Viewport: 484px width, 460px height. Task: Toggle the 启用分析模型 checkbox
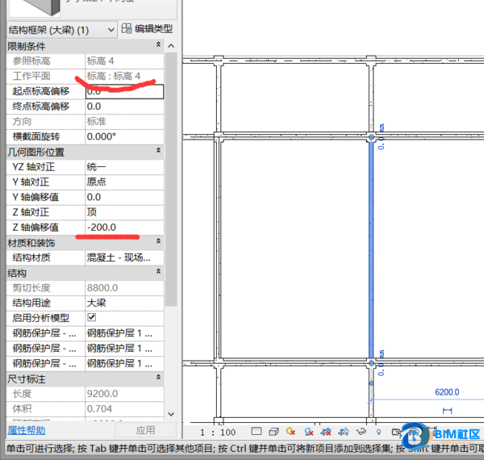coord(91,318)
